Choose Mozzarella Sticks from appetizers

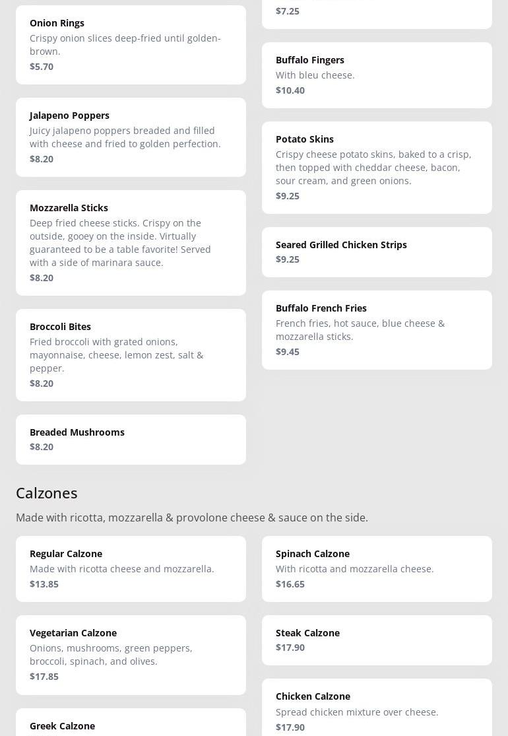(131, 243)
